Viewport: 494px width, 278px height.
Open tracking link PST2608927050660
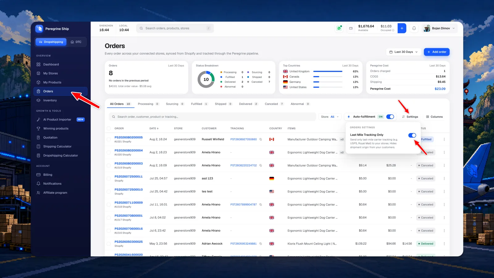244,139
